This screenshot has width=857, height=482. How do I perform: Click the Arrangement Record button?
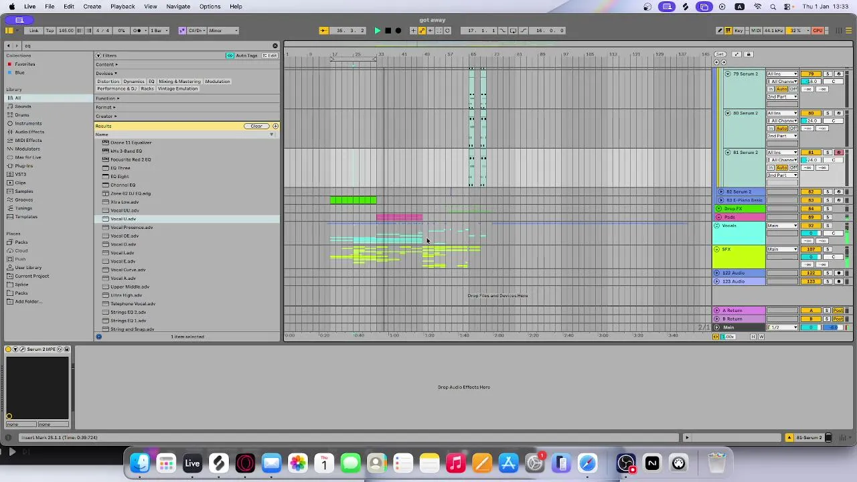(x=398, y=30)
